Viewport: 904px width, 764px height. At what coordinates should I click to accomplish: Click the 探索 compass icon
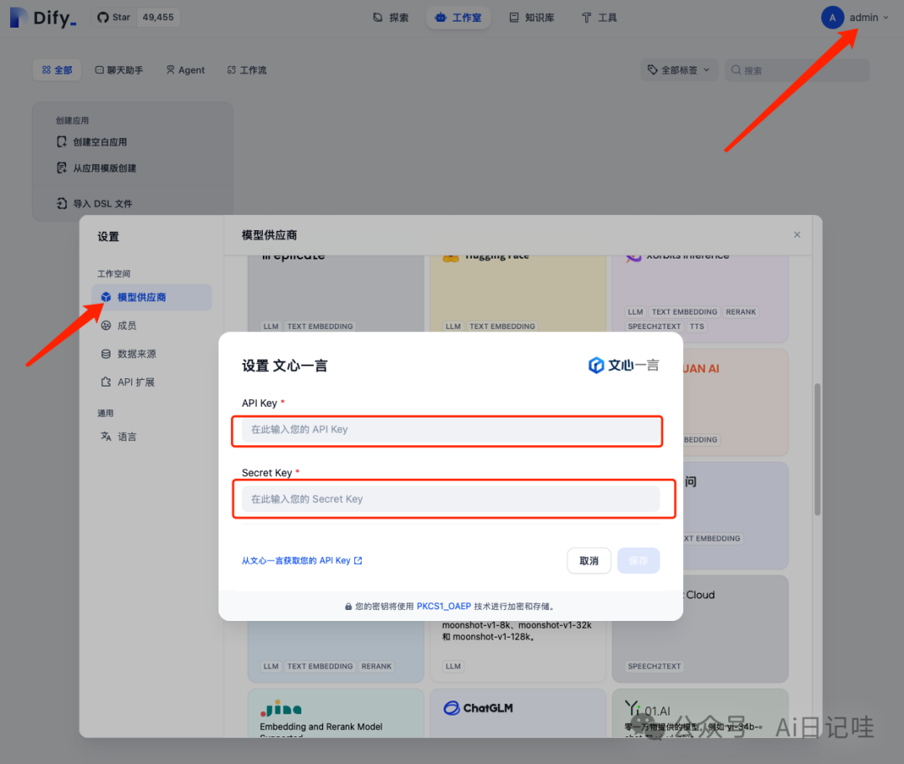378,18
